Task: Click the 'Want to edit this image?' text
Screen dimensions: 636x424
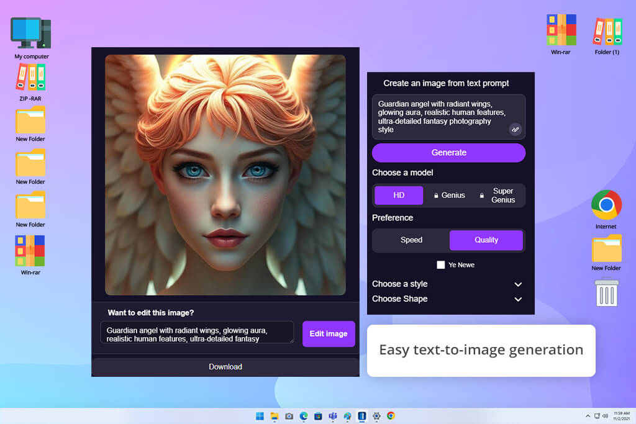Action: click(x=150, y=313)
